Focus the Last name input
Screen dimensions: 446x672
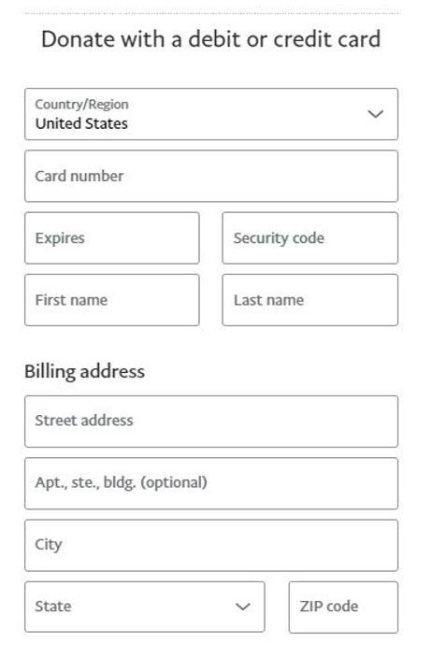pos(310,300)
